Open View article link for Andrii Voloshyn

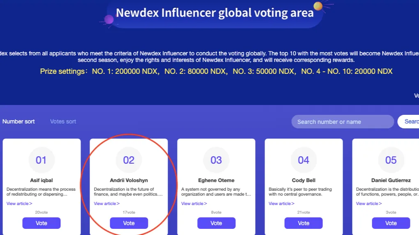click(107, 203)
